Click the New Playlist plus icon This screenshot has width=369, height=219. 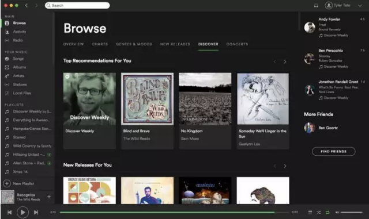7,183
